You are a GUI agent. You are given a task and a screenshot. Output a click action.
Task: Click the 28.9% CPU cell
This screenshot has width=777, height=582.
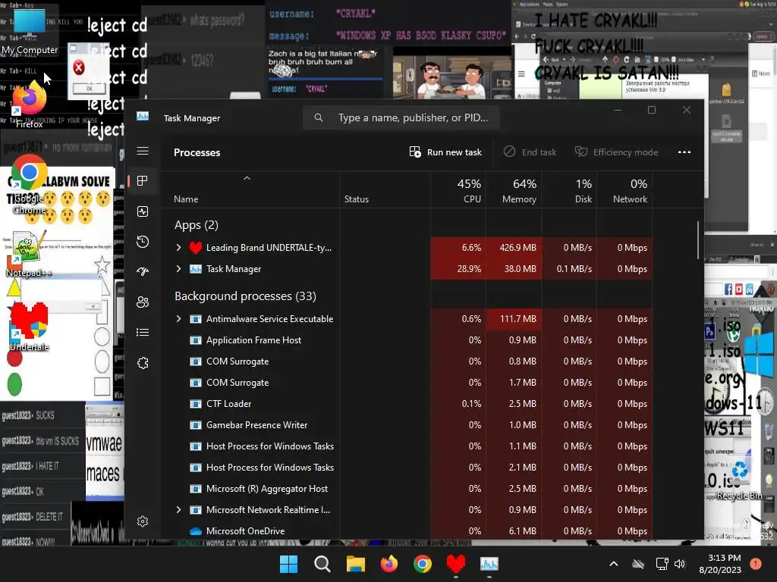click(x=459, y=269)
